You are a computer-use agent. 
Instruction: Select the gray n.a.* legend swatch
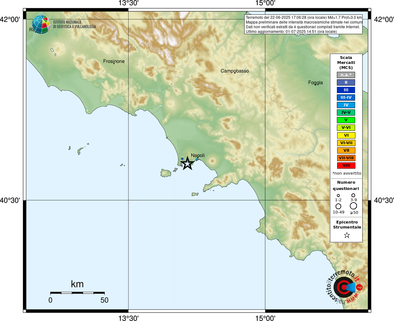coord(346,75)
